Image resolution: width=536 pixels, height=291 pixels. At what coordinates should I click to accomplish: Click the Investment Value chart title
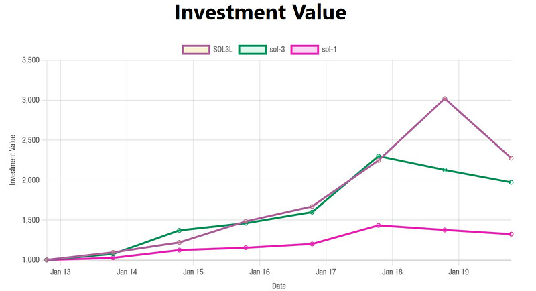click(x=260, y=12)
